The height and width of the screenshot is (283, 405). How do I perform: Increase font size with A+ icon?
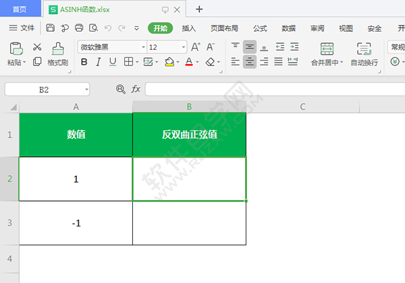pyautogui.click(x=196, y=47)
